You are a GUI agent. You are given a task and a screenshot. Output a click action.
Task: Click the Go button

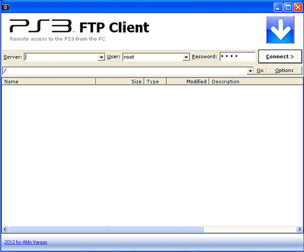click(260, 71)
